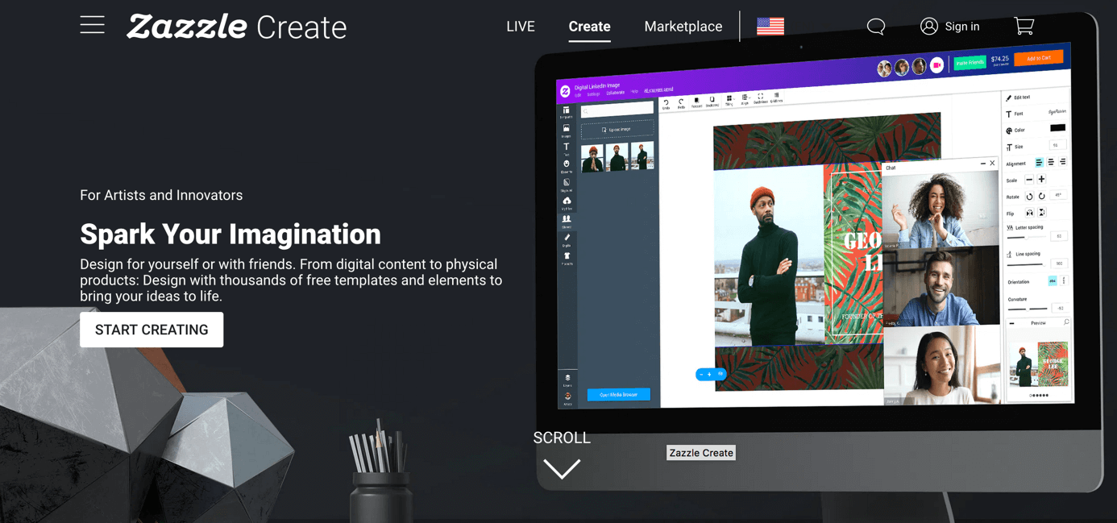Click the Shared people icon in mockup sidebar

tap(567, 219)
